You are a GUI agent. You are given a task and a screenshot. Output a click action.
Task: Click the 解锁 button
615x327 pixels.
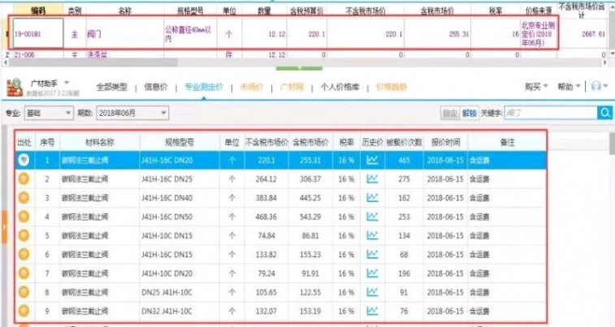(469, 113)
